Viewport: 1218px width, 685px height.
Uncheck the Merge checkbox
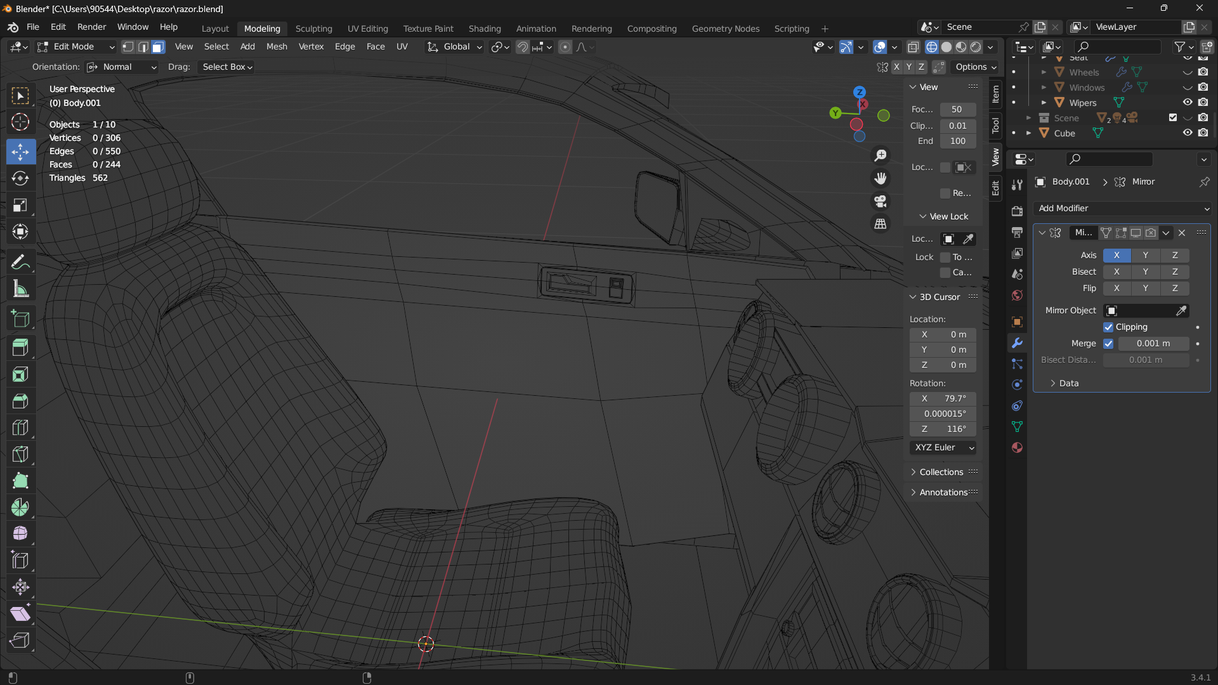1108,344
